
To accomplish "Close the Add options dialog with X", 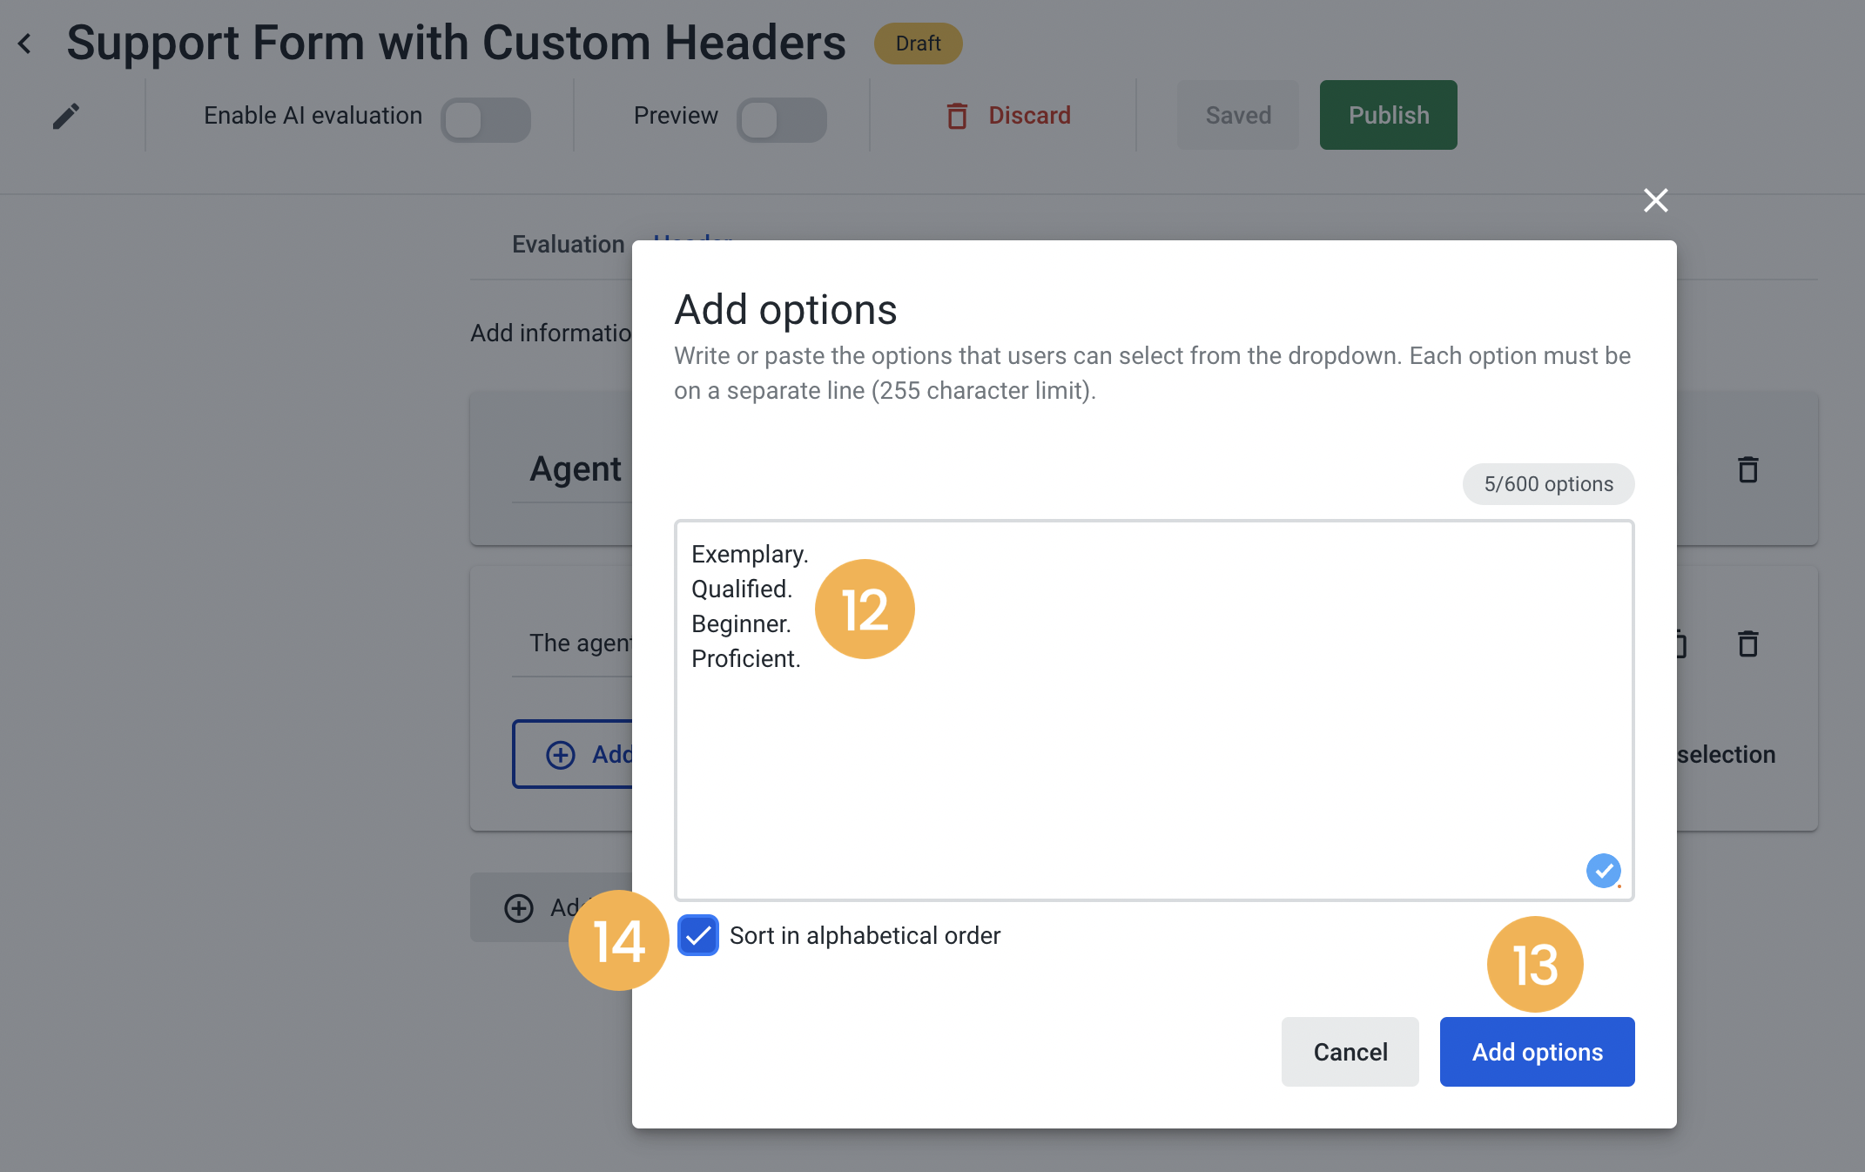I will point(1655,200).
